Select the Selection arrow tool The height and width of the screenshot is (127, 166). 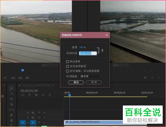click(x=11, y=88)
